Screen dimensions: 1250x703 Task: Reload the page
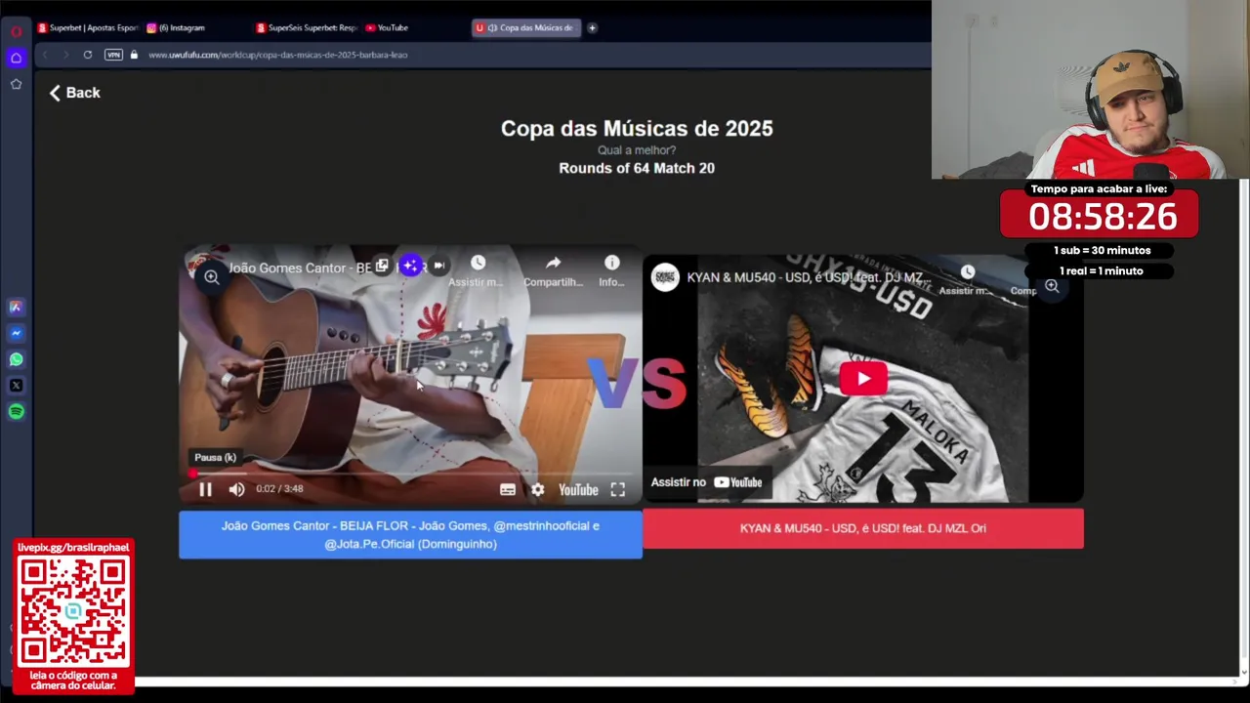tap(88, 55)
